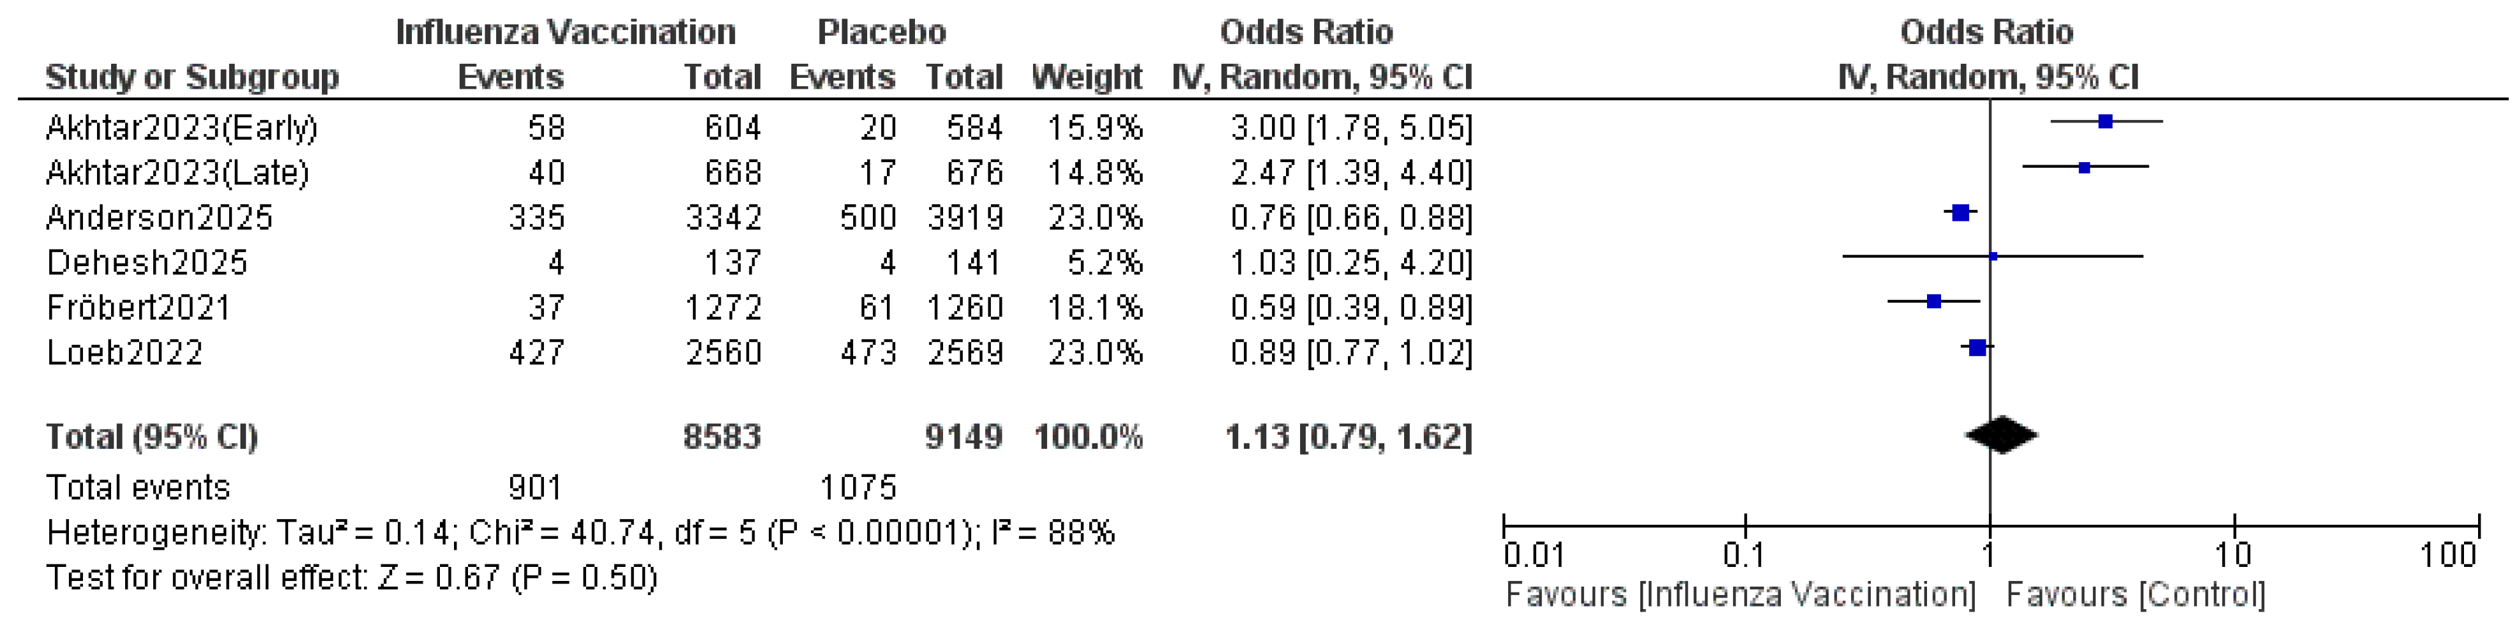Click the black diamond pooled estimate marker
Image resolution: width=2517 pixels, height=625 pixels.
pos(2001,435)
